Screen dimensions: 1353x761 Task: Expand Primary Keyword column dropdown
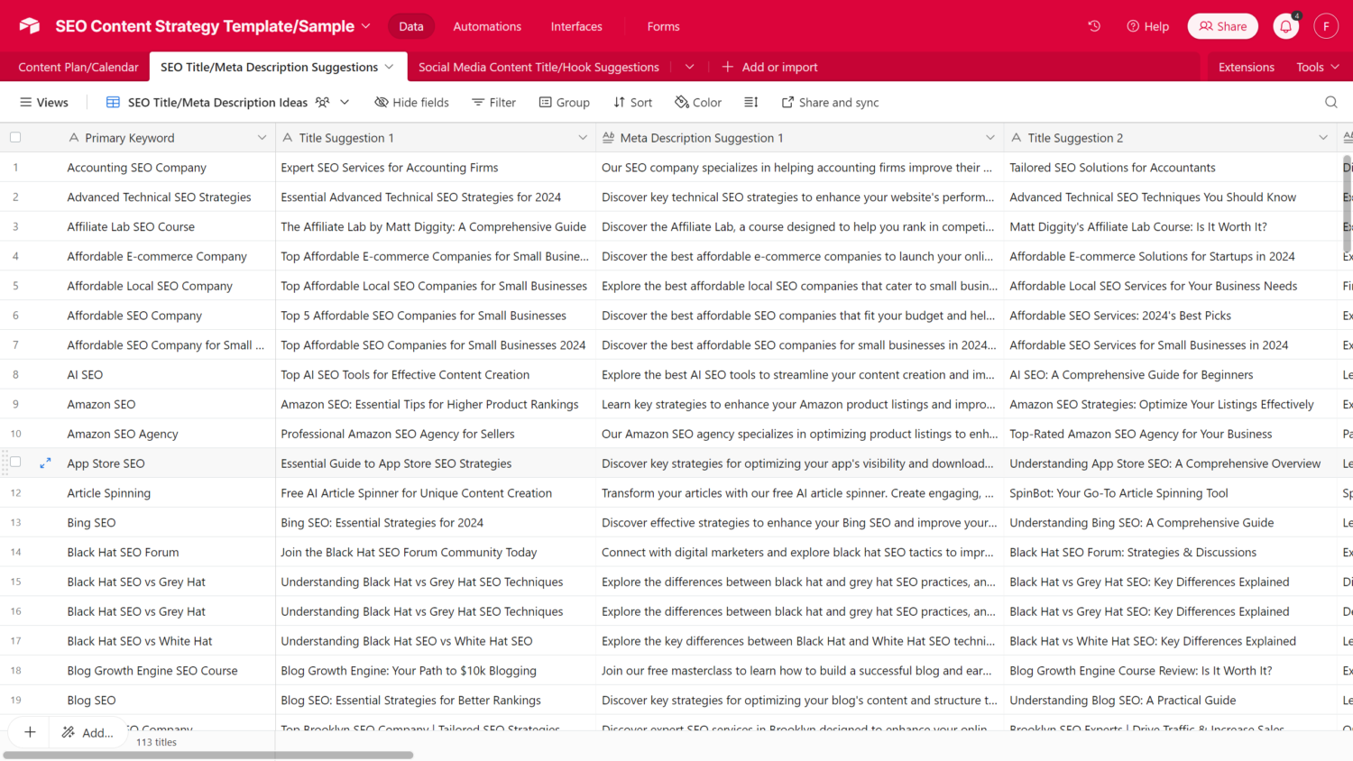[x=262, y=138]
